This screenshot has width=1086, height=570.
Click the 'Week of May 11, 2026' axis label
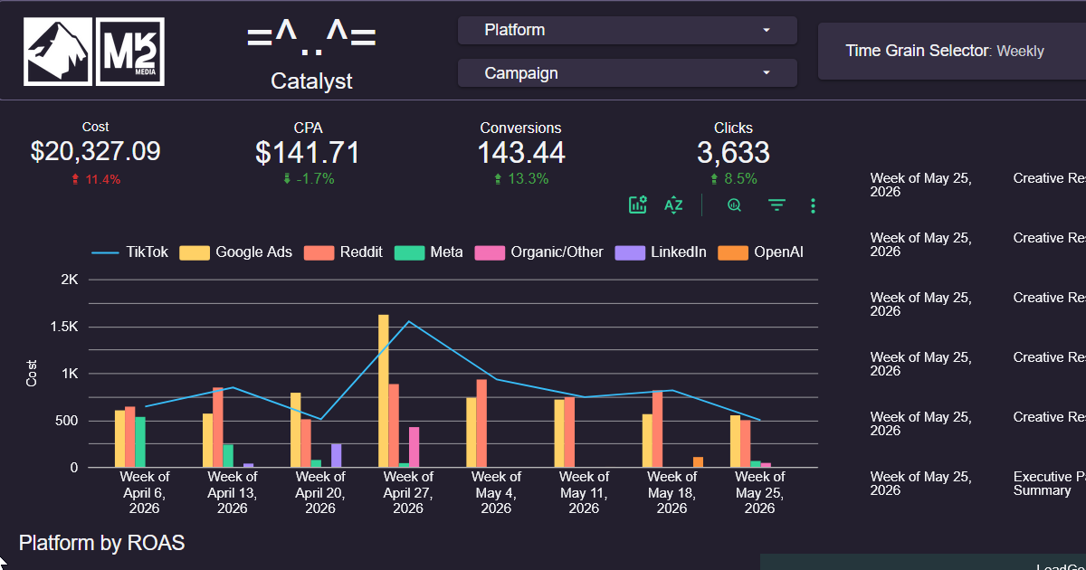click(x=584, y=492)
